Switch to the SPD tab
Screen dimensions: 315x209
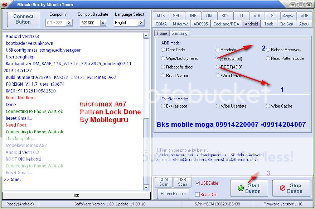coord(177,16)
